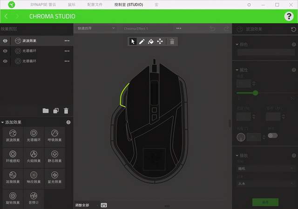Switch to the SYNAPSE 雷云 tab
Screen dimensions: 298x209
click(43, 5)
